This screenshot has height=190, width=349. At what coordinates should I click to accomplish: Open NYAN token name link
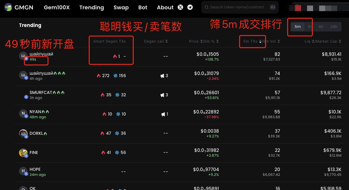[35, 112]
